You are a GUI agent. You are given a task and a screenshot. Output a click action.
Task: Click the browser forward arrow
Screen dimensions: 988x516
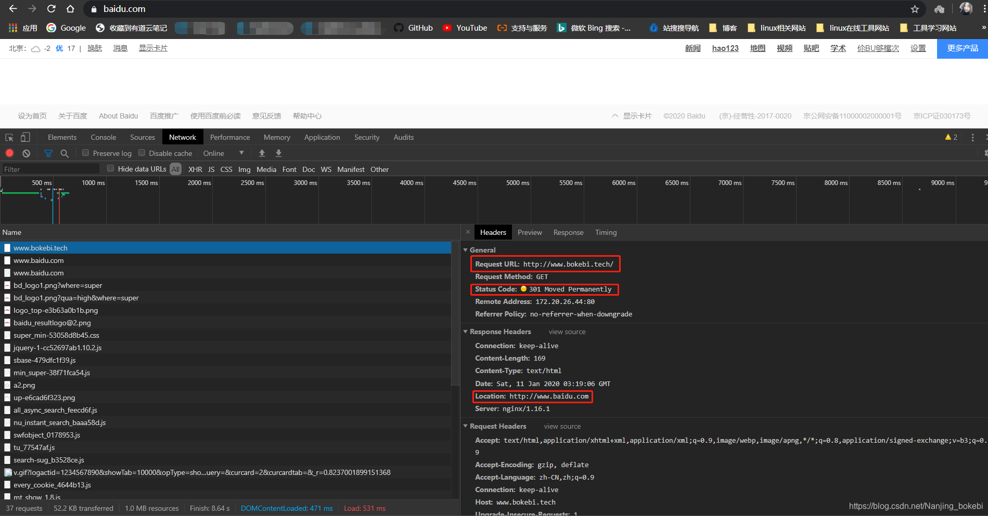point(32,9)
